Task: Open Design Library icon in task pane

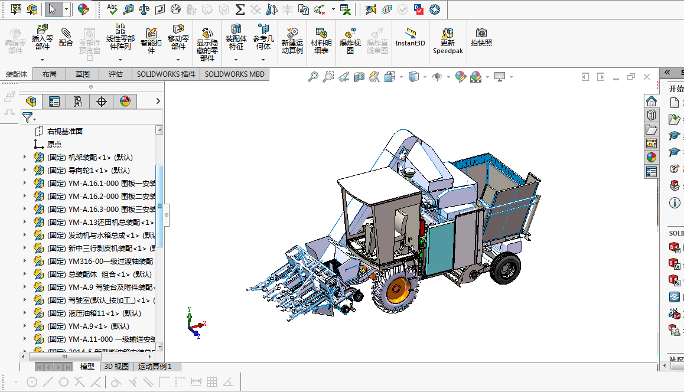Action: point(652,115)
